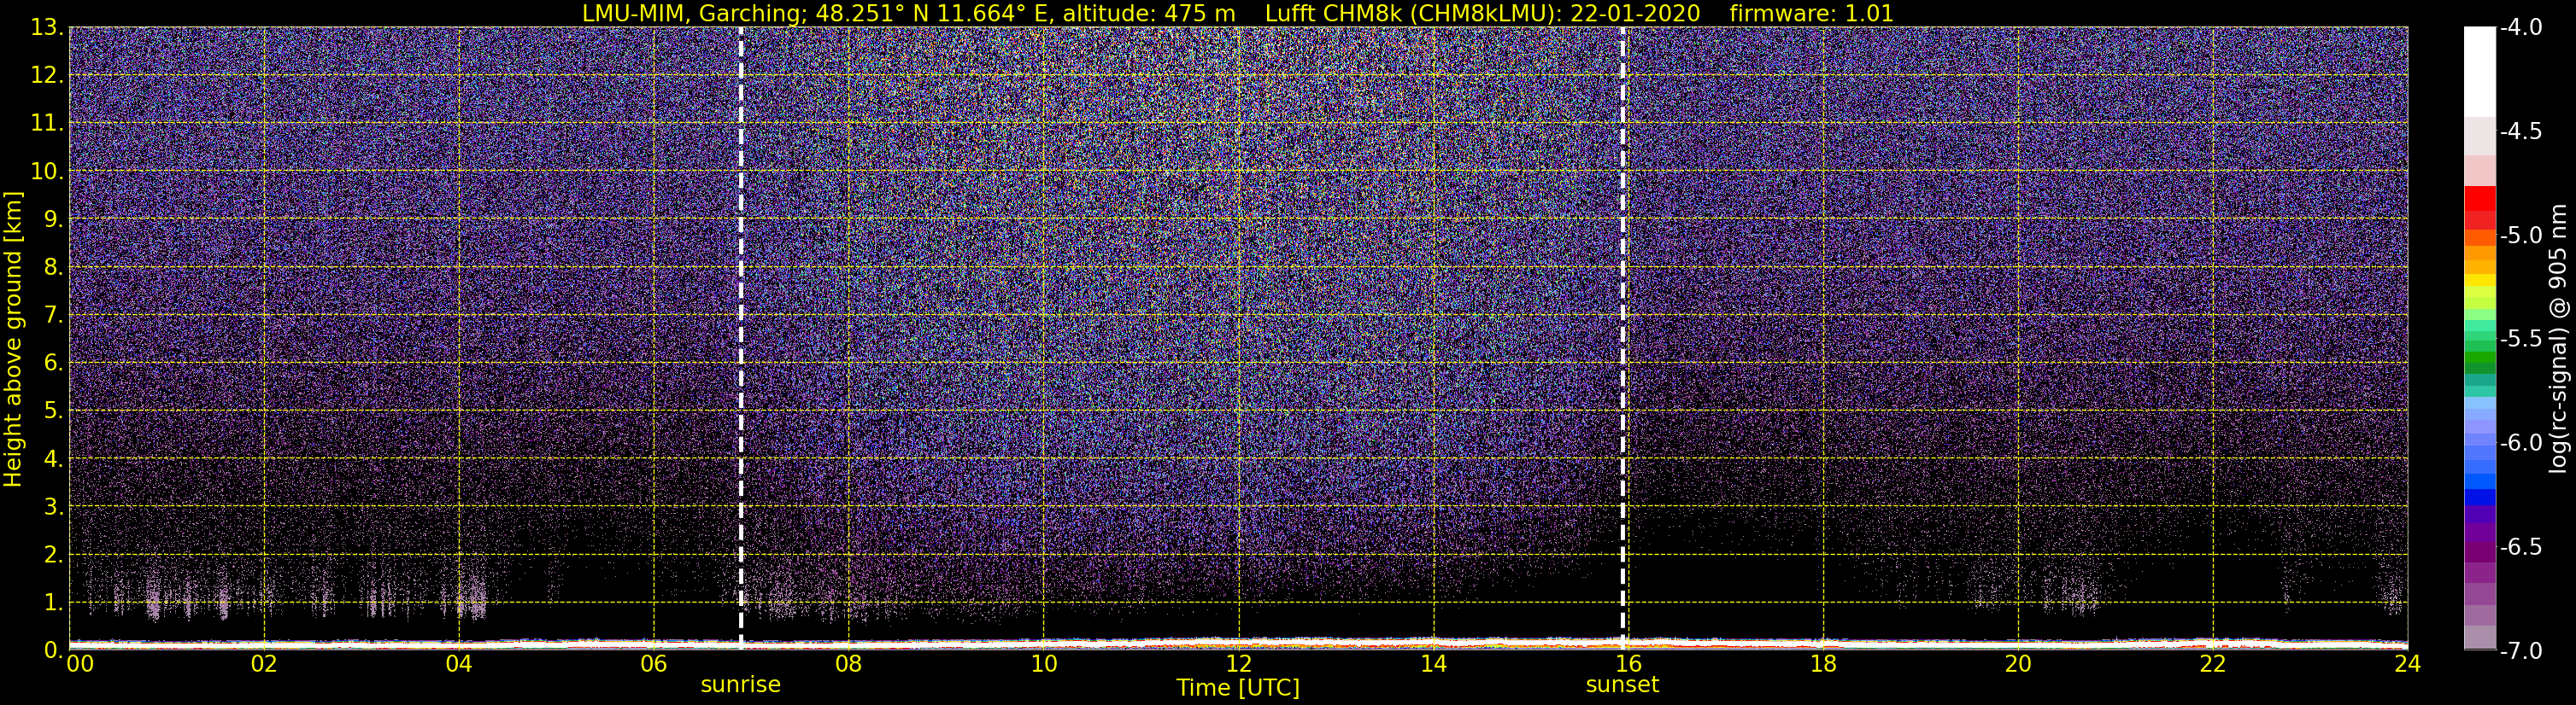Image resolution: width=2576 pixels, height=705 pixels.
Task: Click the white dashed sunrise marker line
Action: click(x=741, y=337)
